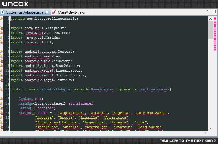The height and width of the screenshot is (144, 218).
Task: Click the error marker on line 24
Action: click(1, 127)
